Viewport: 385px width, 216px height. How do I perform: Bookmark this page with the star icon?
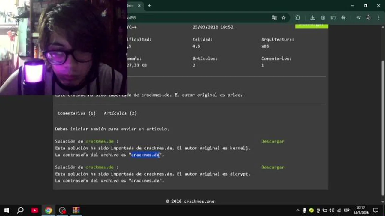pos(283,18)
